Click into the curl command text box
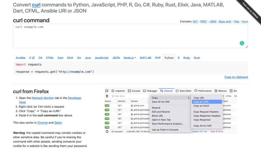261x148 pixels. click(130, 36)
